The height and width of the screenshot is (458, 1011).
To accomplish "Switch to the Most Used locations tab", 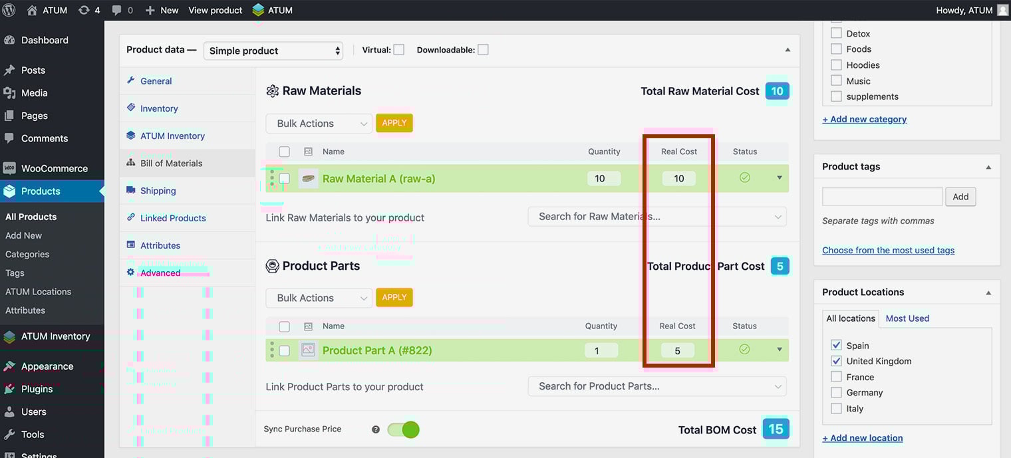I will click(x=907, y=318).
